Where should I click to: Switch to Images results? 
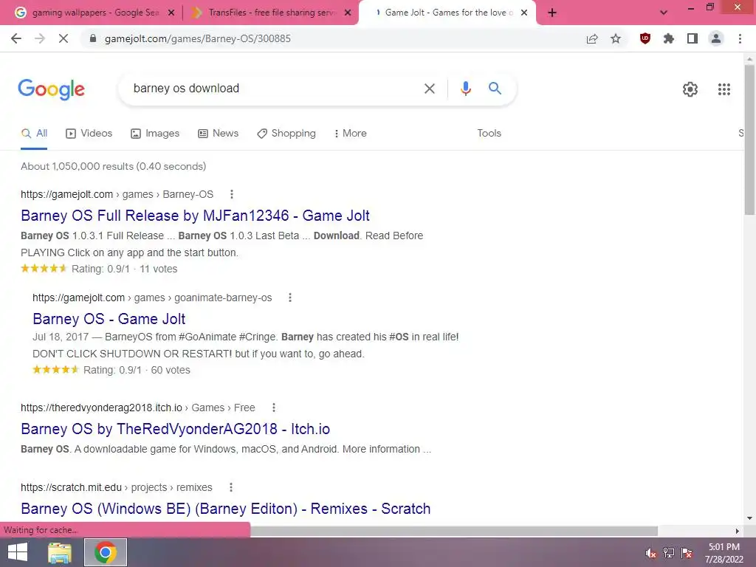coord(155,134)
